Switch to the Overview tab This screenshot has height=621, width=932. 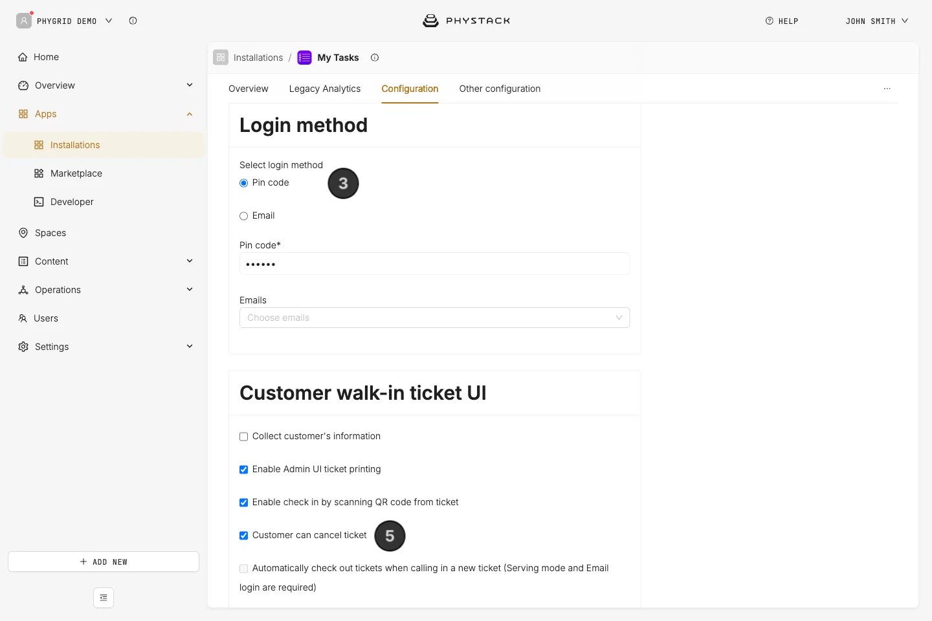click(249, 89)
